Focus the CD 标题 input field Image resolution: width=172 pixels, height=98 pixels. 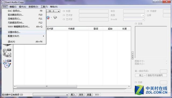point(94,11)
